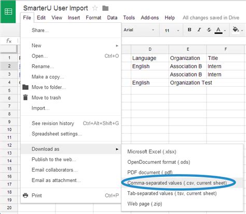This screenshot has width=246, height=214.
Task: Select row 2 header
Action: [9, 66]
